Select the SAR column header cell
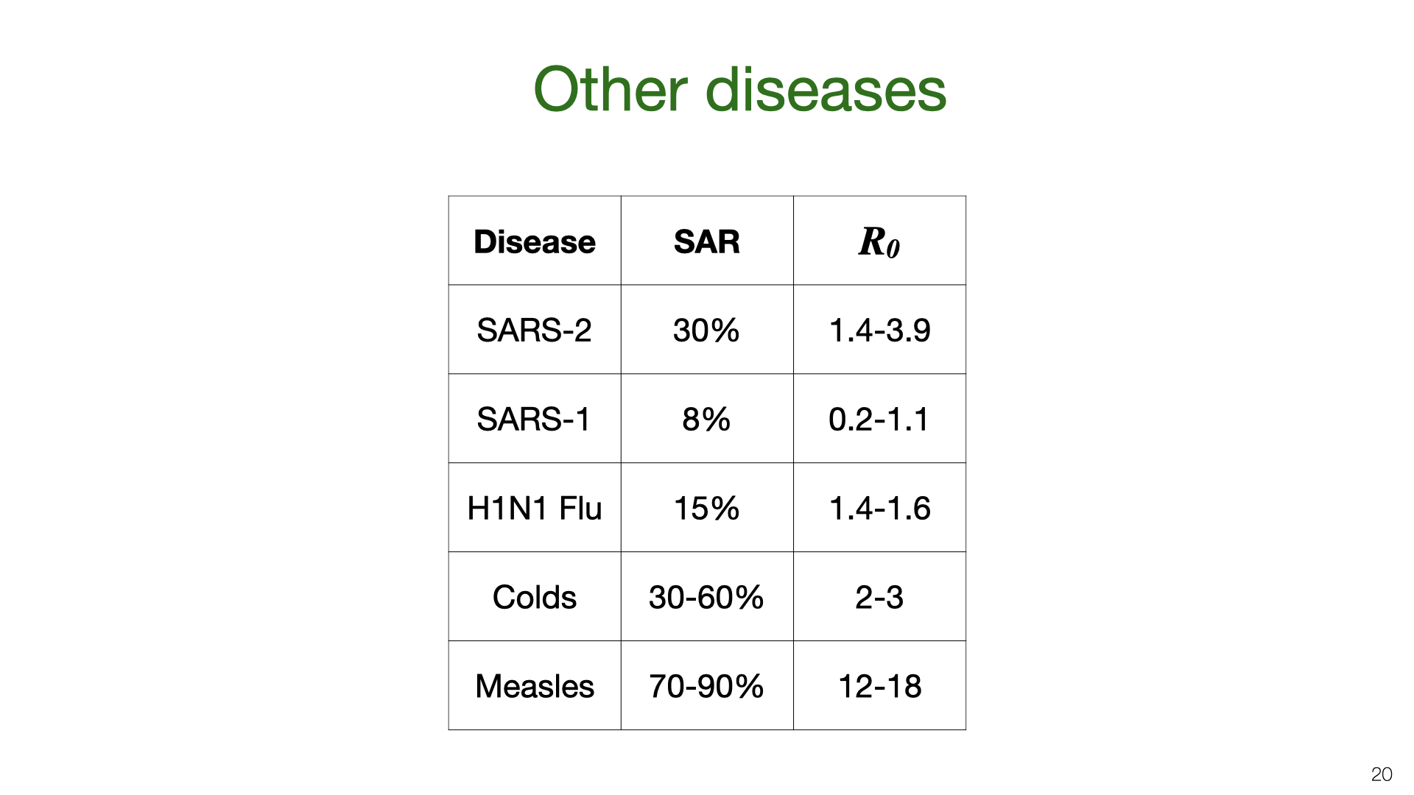This screenshot has height=795, width=1414. (x=707, y=241)
